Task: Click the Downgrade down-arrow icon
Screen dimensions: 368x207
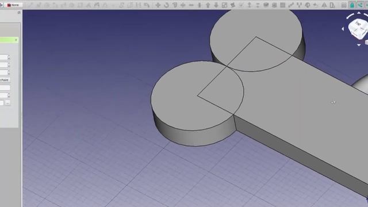Action: 216,5
